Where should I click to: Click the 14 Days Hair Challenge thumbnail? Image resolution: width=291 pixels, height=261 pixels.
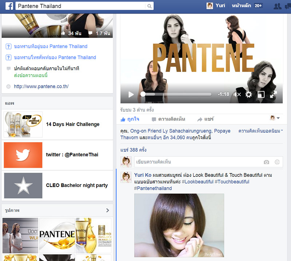coord(23,124)
